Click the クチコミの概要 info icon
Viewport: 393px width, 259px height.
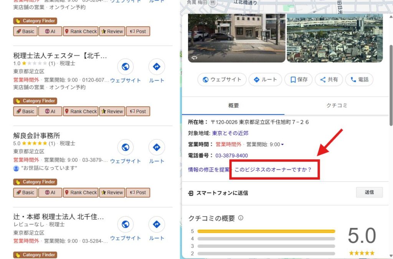[x=241, y=218]
